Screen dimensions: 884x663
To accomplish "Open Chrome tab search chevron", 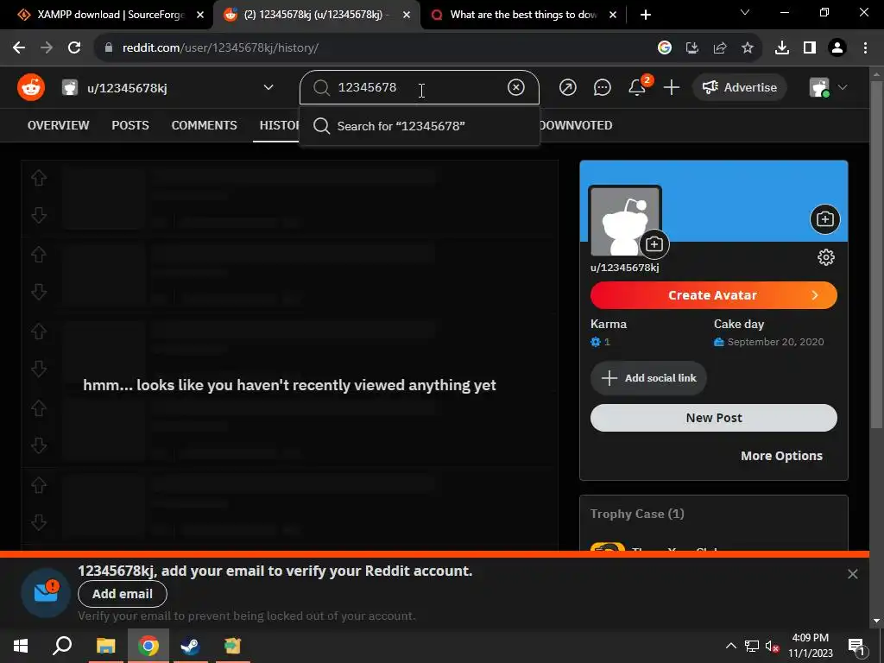I will pyautogui.click(x=745, y=12).
